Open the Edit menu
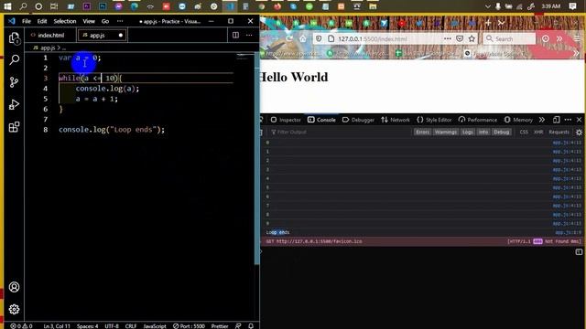This screenshot has height=329, width=586. pyautogui.click(x=42, y=21)
